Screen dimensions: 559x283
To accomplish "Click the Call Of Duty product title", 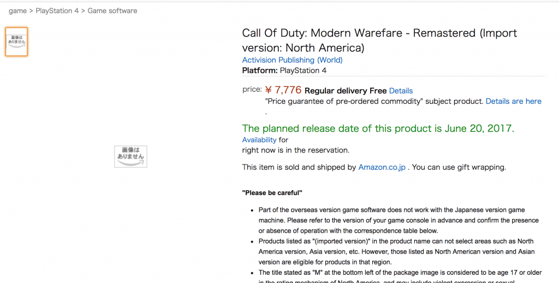I will point(379,40).
